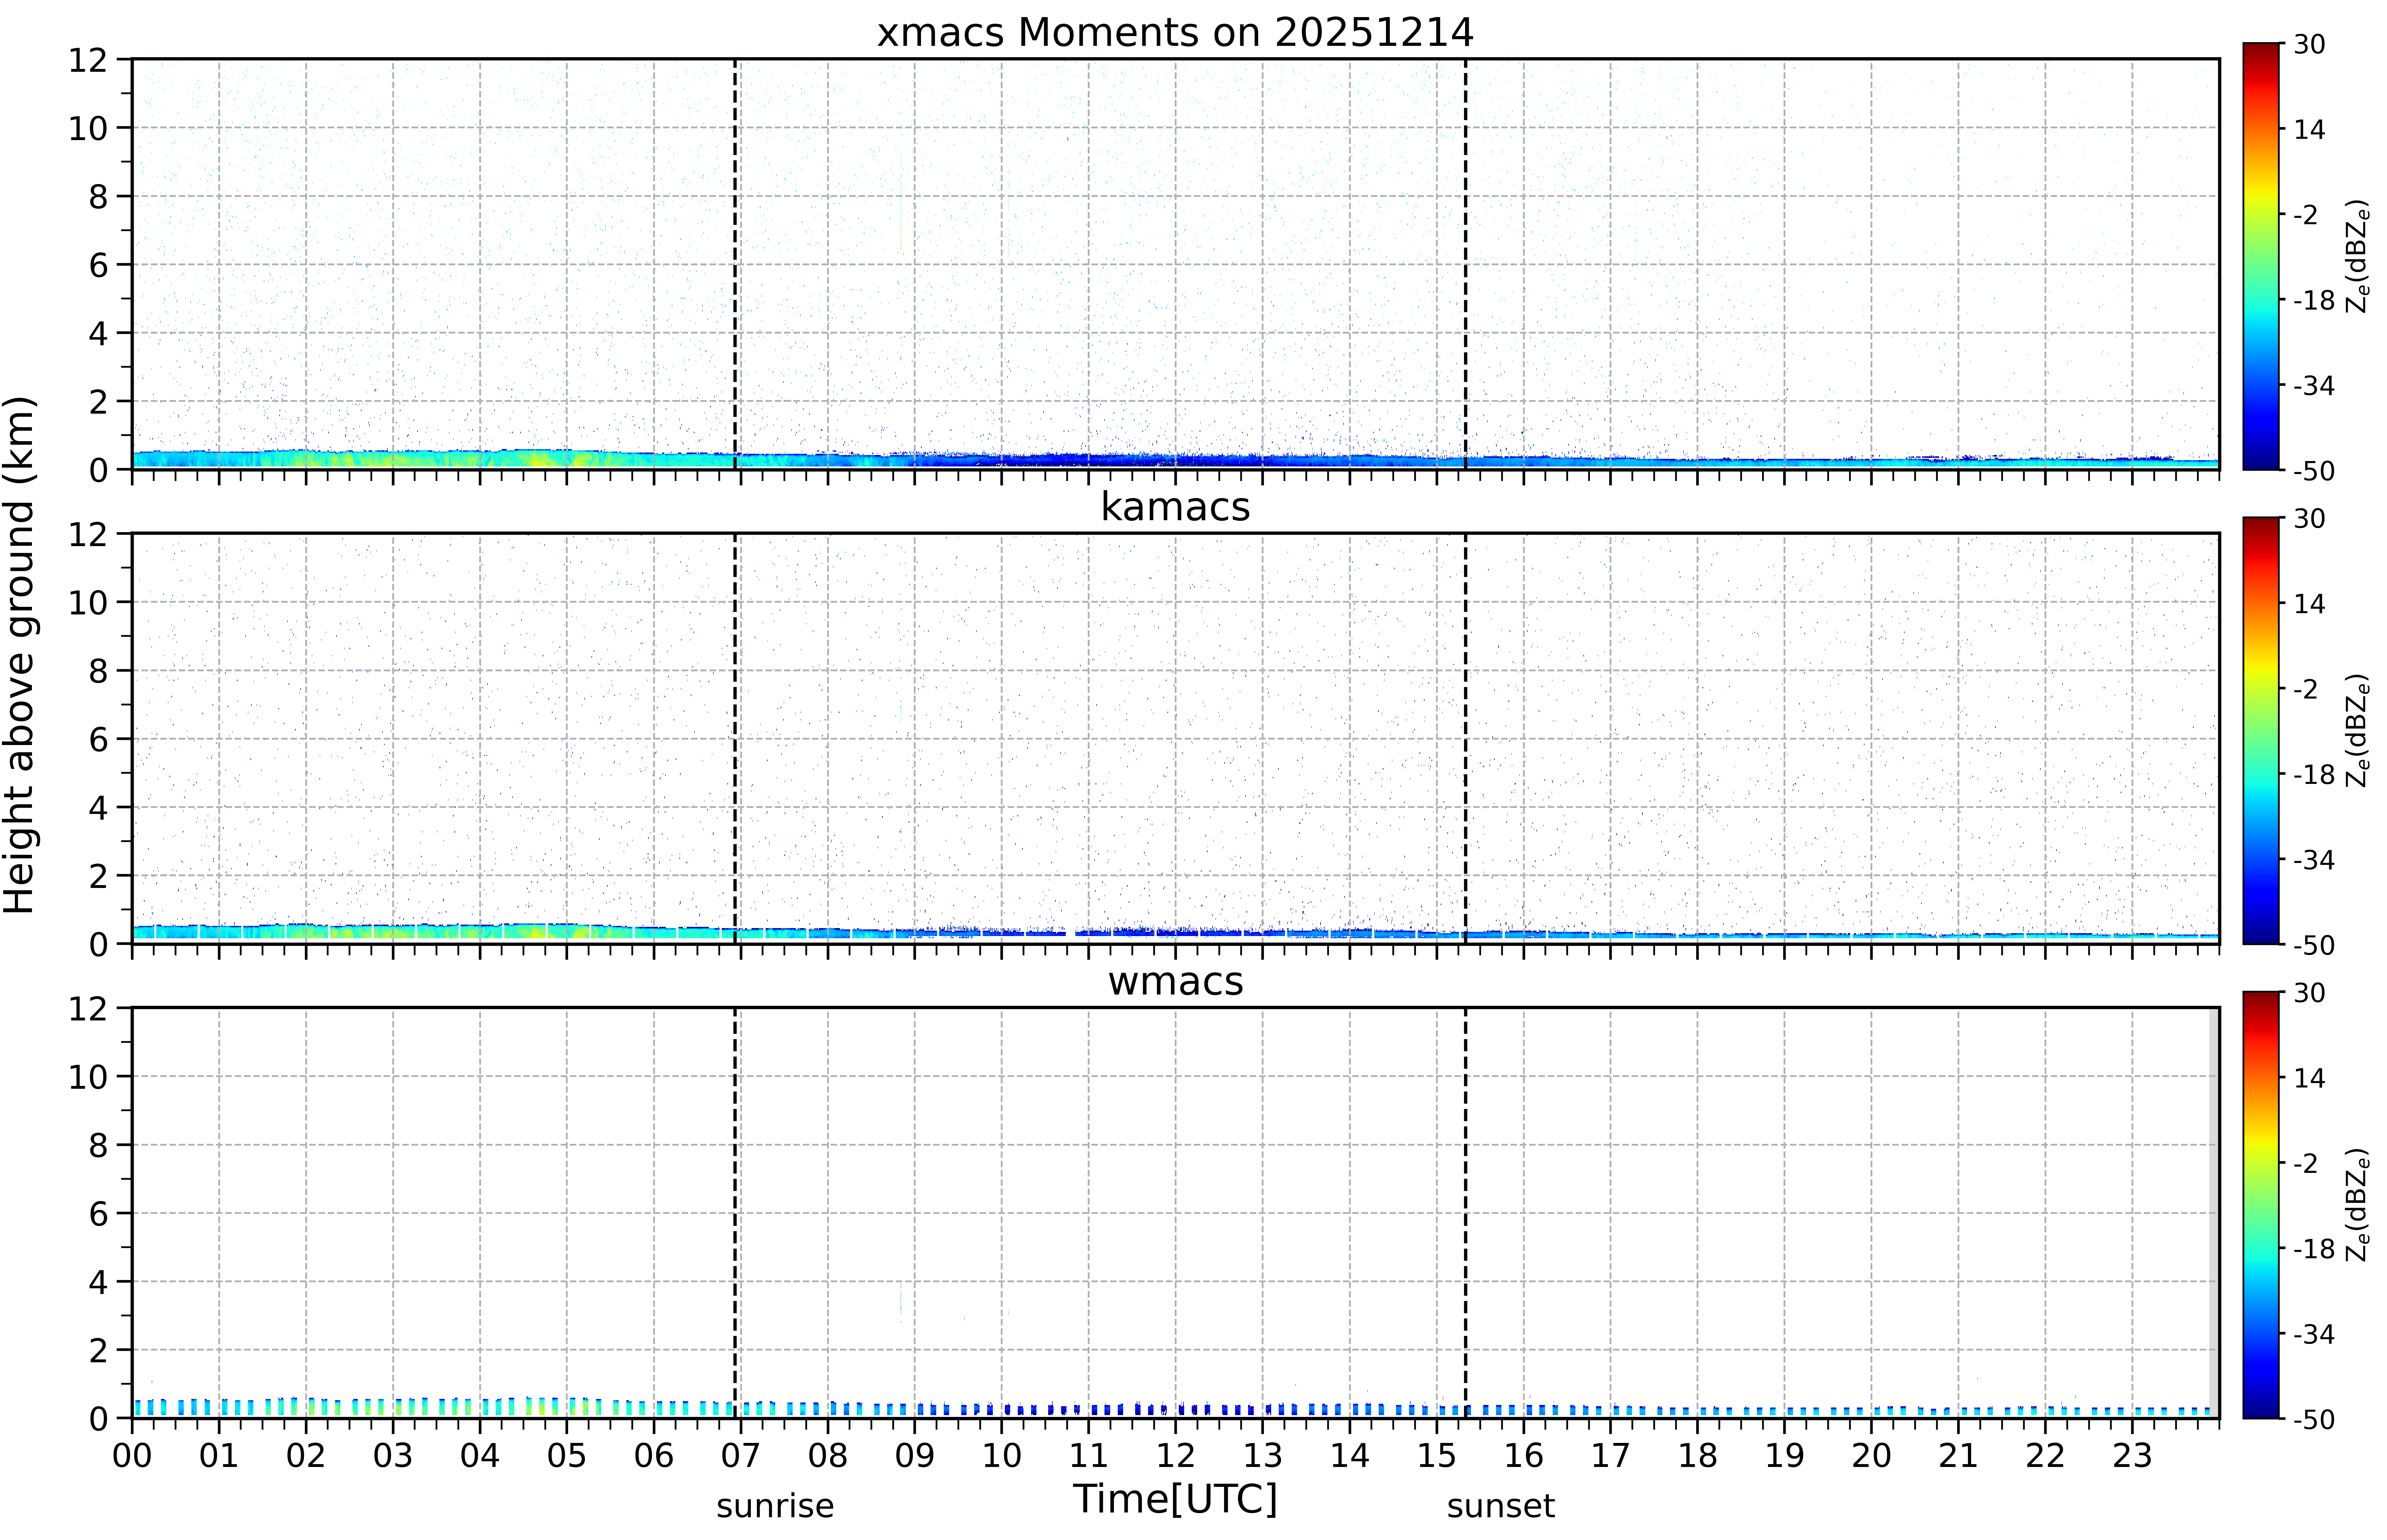Viewport: 2387px width, 1540px height.
Task: Select the "kamacs" panel title
Action: pos(1175,507)
